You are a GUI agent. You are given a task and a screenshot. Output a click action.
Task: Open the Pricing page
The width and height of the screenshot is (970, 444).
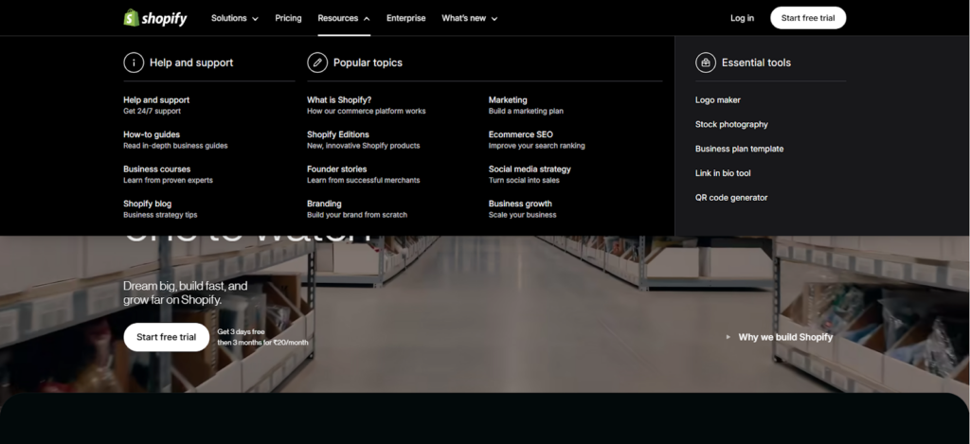coord(288,18)
